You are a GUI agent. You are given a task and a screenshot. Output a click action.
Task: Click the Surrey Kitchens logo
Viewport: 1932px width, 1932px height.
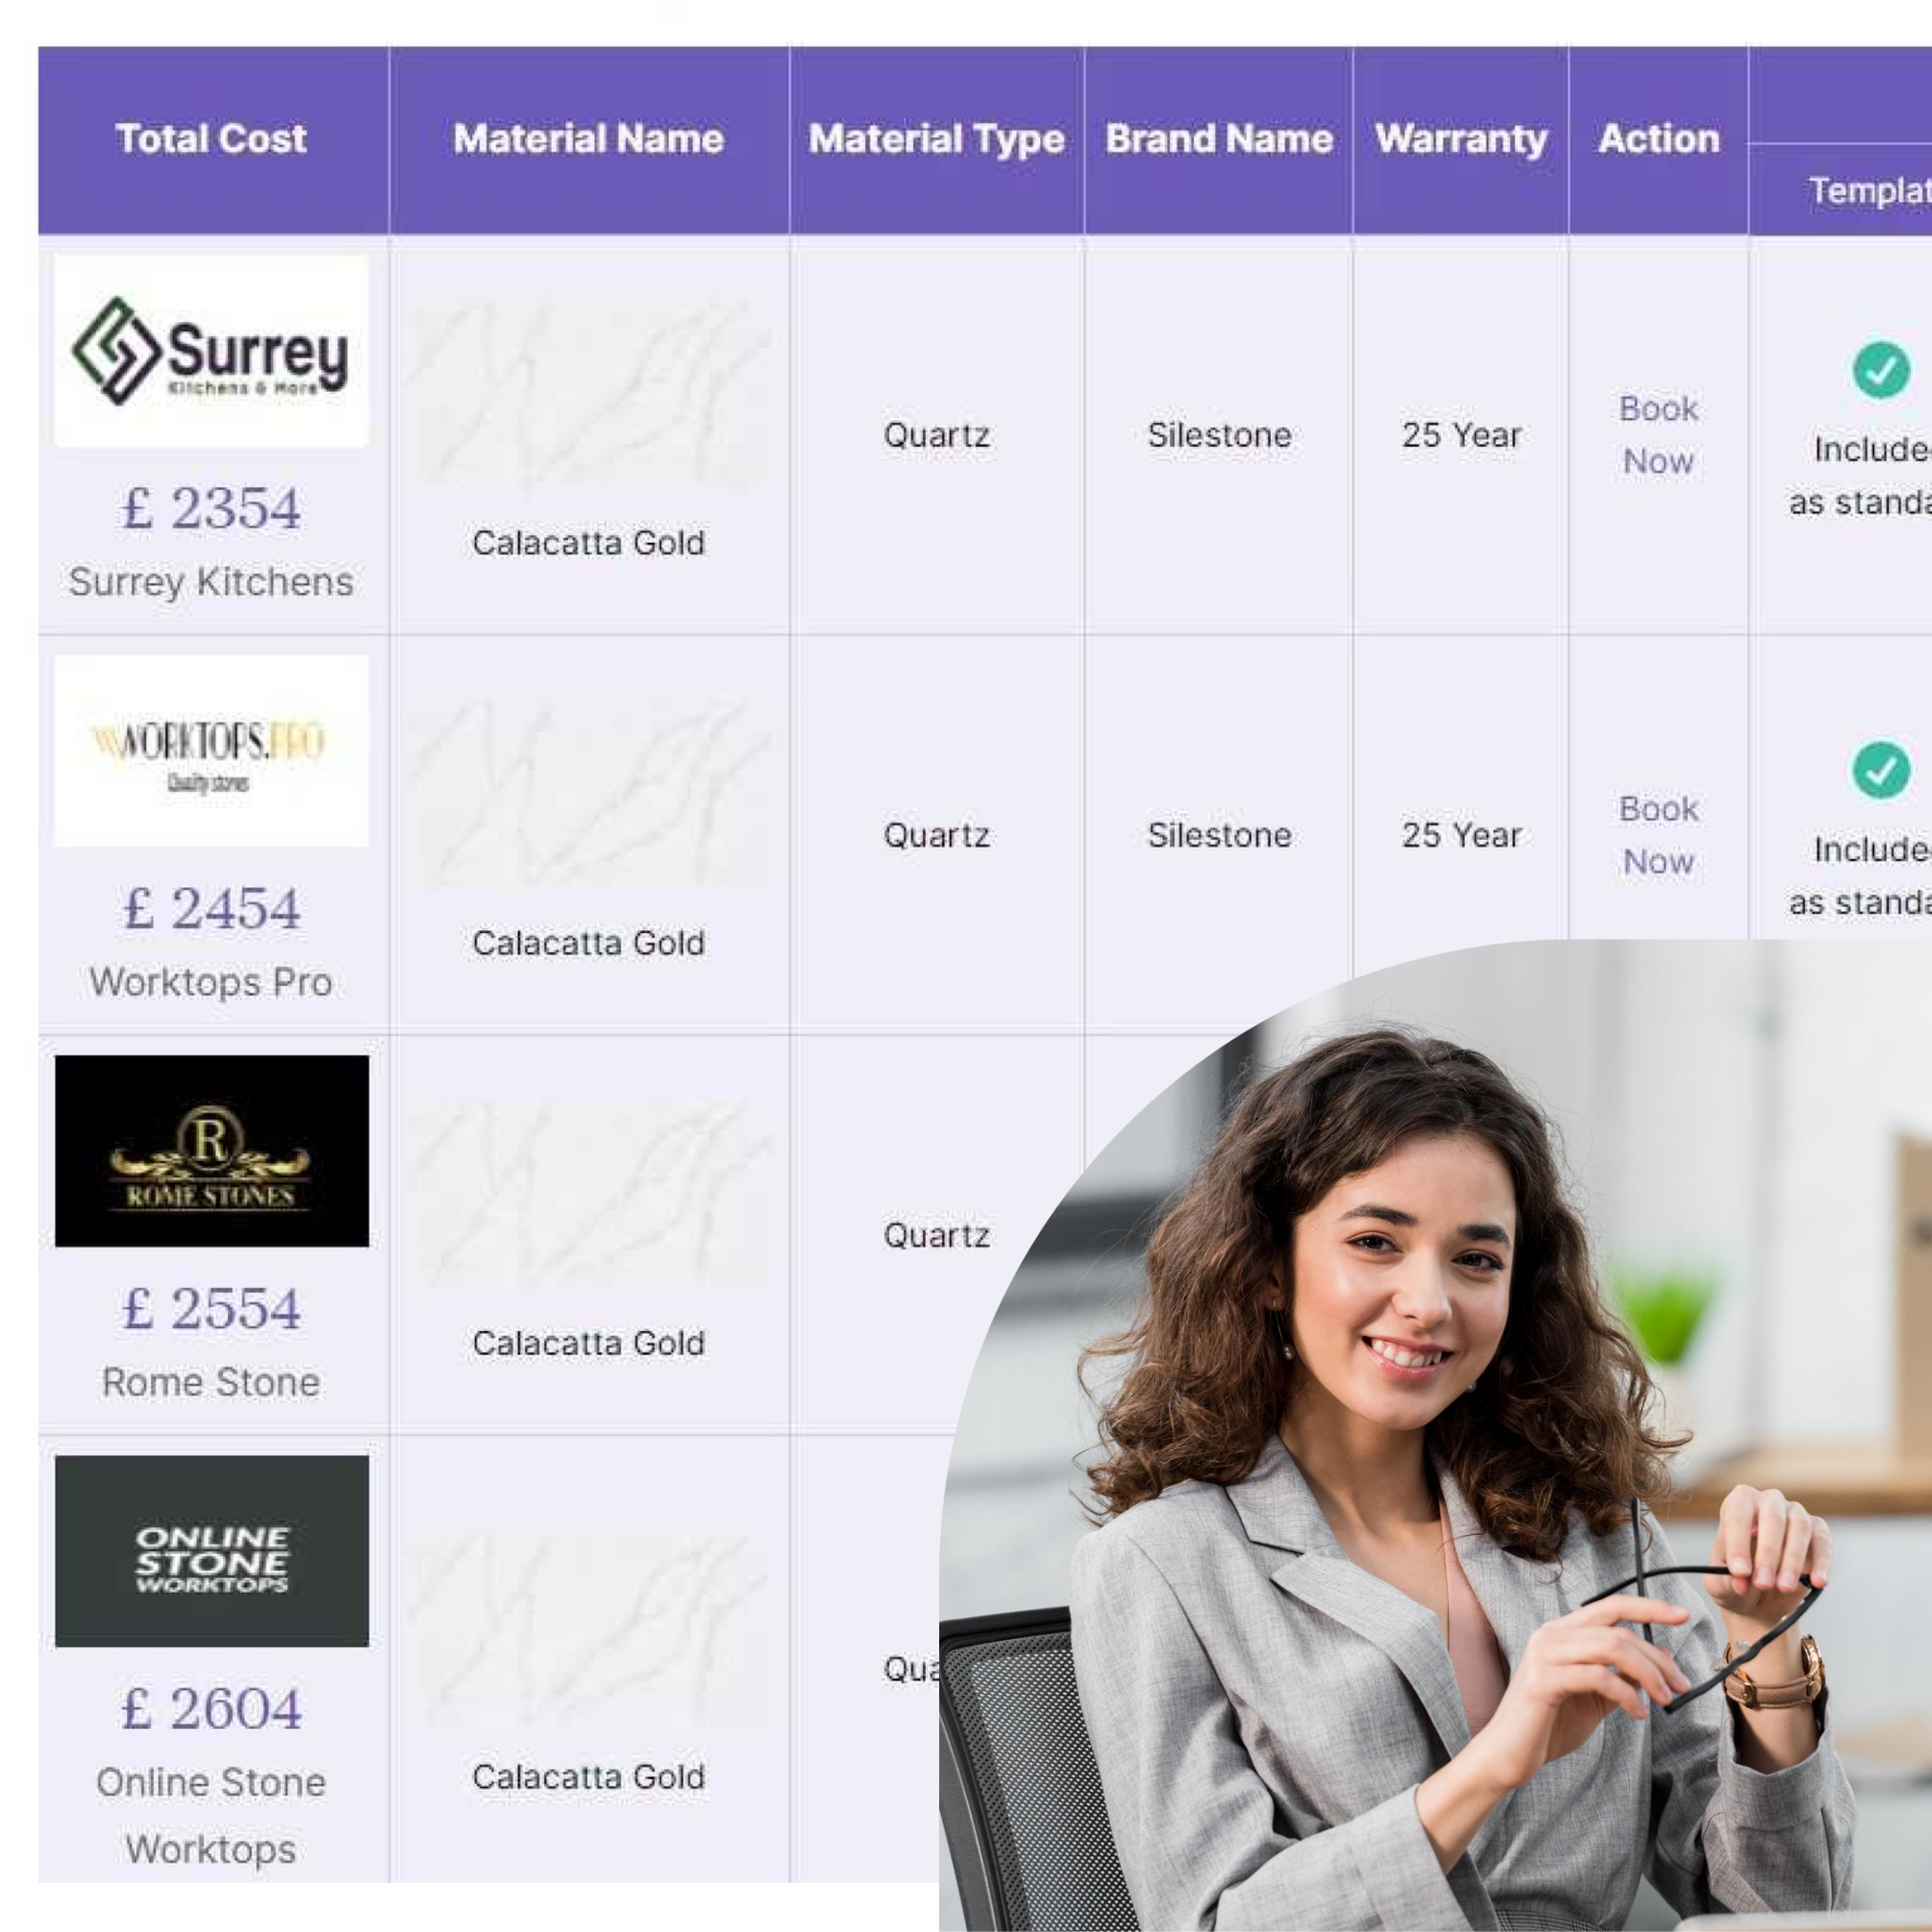tap(211, 350)
